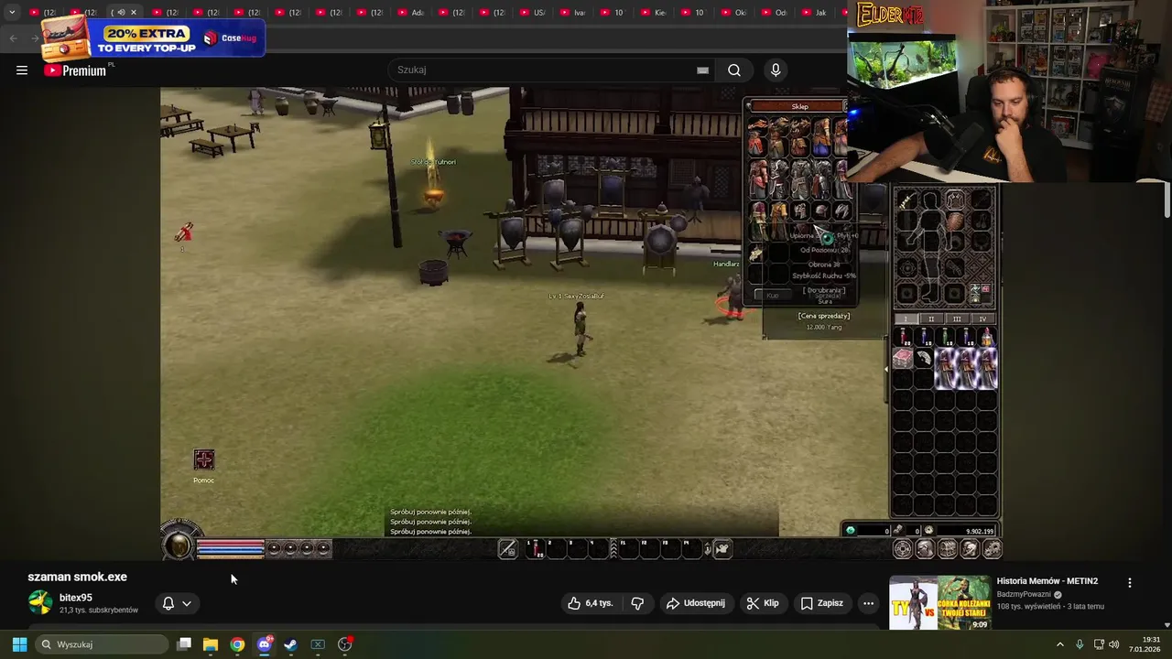Click the first quickslot with red potion
The width and height of the screenshot is (1172, 659).
pyautogui.click(x=534, y=548)
